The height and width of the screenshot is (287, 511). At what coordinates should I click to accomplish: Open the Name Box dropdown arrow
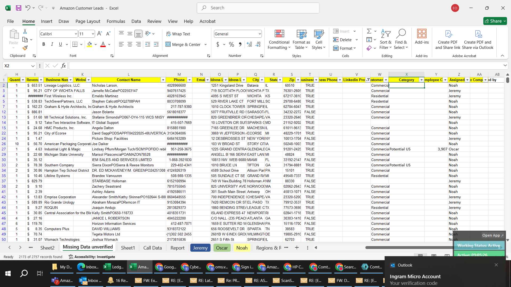(33, 66)
